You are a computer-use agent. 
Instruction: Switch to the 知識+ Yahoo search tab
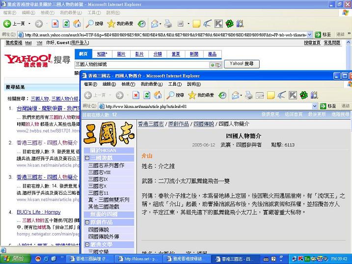click(103, 54)
